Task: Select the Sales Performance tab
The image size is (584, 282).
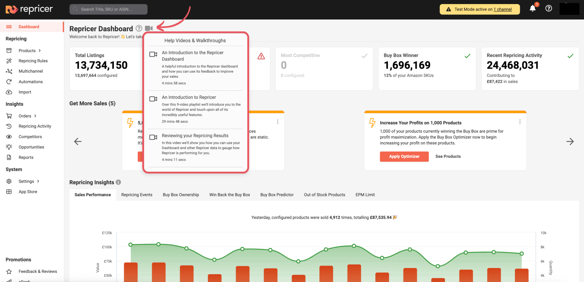Action: point(93,195)
